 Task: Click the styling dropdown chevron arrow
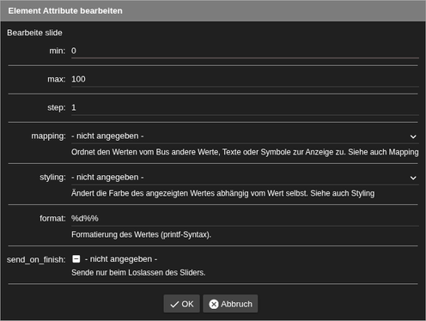[x=413, y=178]
